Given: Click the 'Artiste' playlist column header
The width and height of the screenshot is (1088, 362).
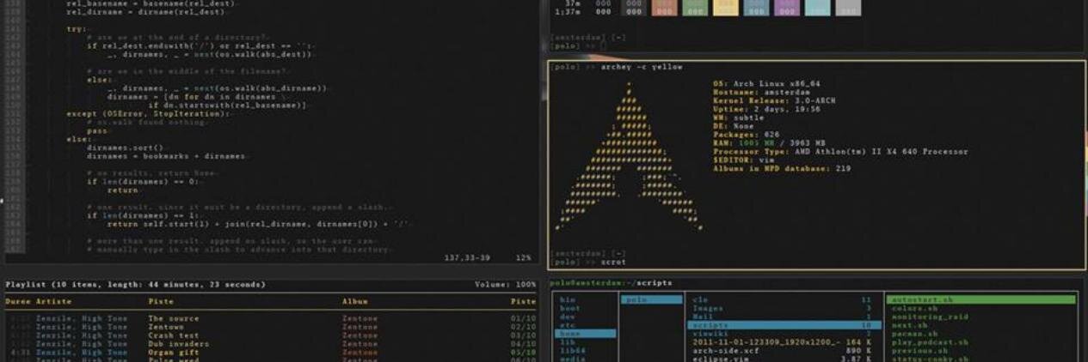Looking at the screenshot, I should [x=54, y=302].
